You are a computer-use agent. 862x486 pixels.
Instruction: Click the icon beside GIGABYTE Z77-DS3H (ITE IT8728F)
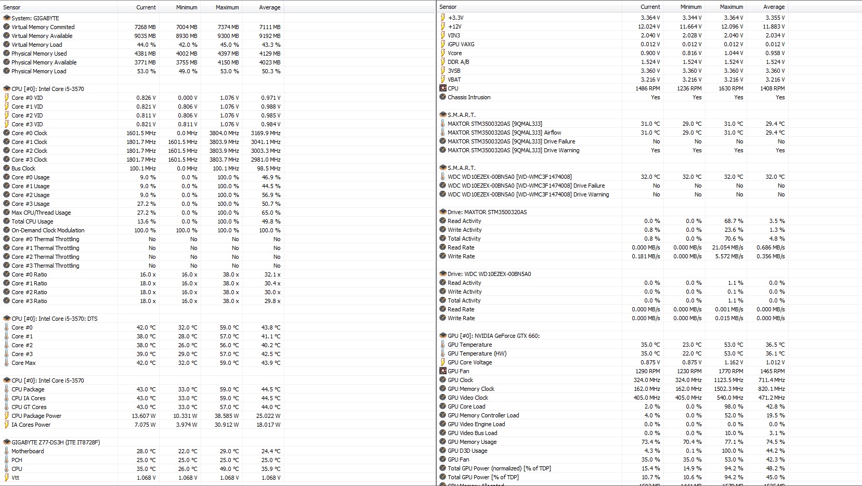6,442
